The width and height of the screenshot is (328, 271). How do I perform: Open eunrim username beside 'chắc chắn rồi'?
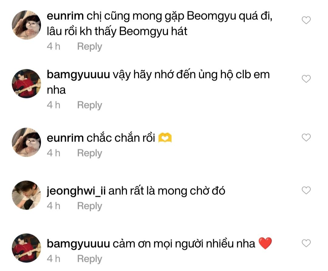pos(65,138)
